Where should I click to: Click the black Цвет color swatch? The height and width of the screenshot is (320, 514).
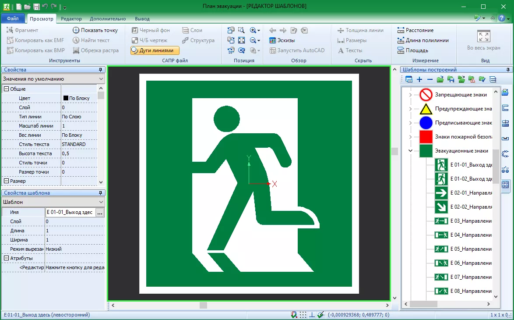coord(66,98)
